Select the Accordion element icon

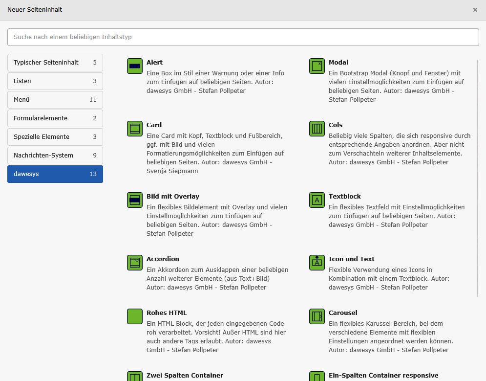[x=134, y=263]
